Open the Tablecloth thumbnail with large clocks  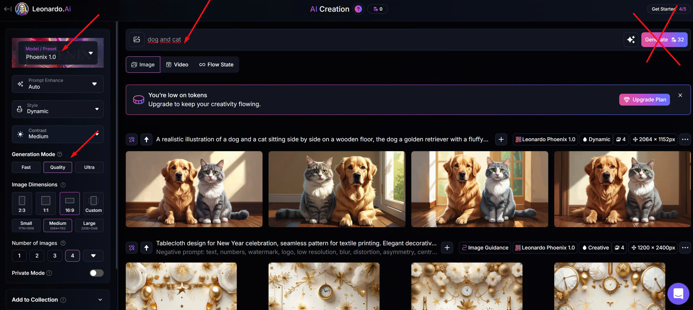point(610,286)
